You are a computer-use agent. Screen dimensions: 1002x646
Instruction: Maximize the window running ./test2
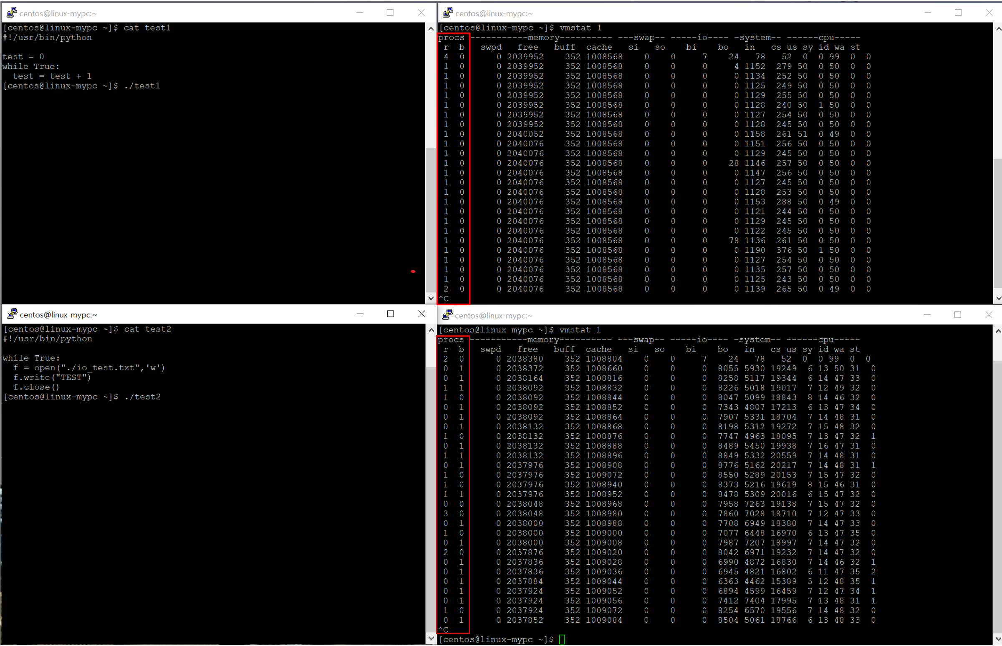pyautogui.click(x=390, y=314)
